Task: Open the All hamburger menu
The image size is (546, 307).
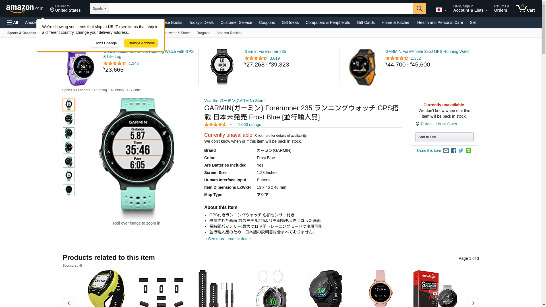Action: click(x=13, y=22)
